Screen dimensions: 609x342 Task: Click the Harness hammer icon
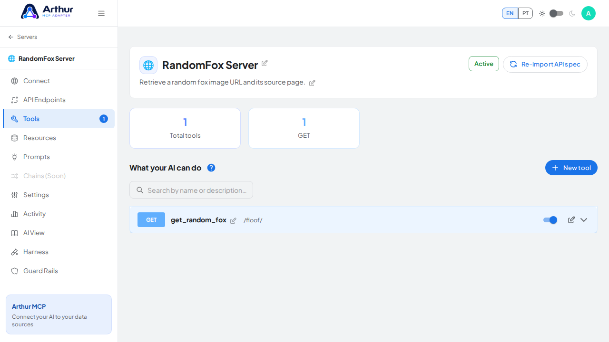coord(14,252)
